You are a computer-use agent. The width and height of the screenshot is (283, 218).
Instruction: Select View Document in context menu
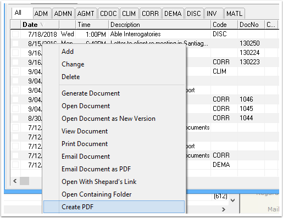tap(114, 131)
